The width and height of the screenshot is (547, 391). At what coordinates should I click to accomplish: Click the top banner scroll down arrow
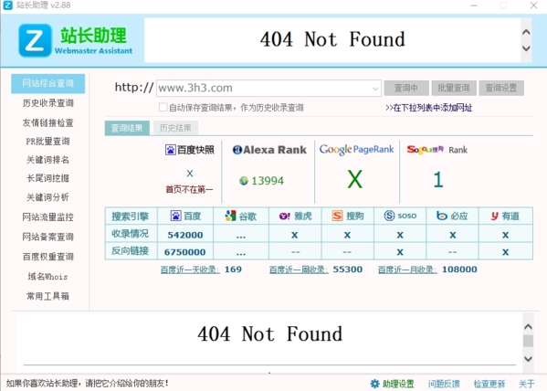tap(526, 48)
